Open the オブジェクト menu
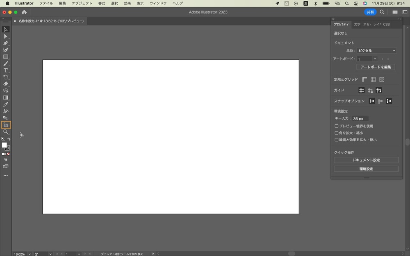The height and width of the screenshot is (256, 410). click(82, 3)
